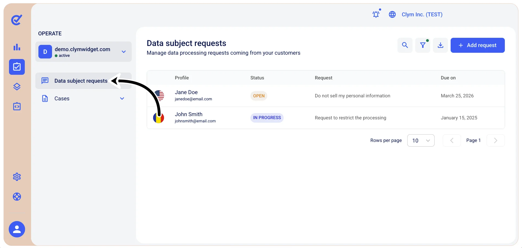Screen dimensions: 522x248
Task: Click the Status column header
Action: [257, 78]
